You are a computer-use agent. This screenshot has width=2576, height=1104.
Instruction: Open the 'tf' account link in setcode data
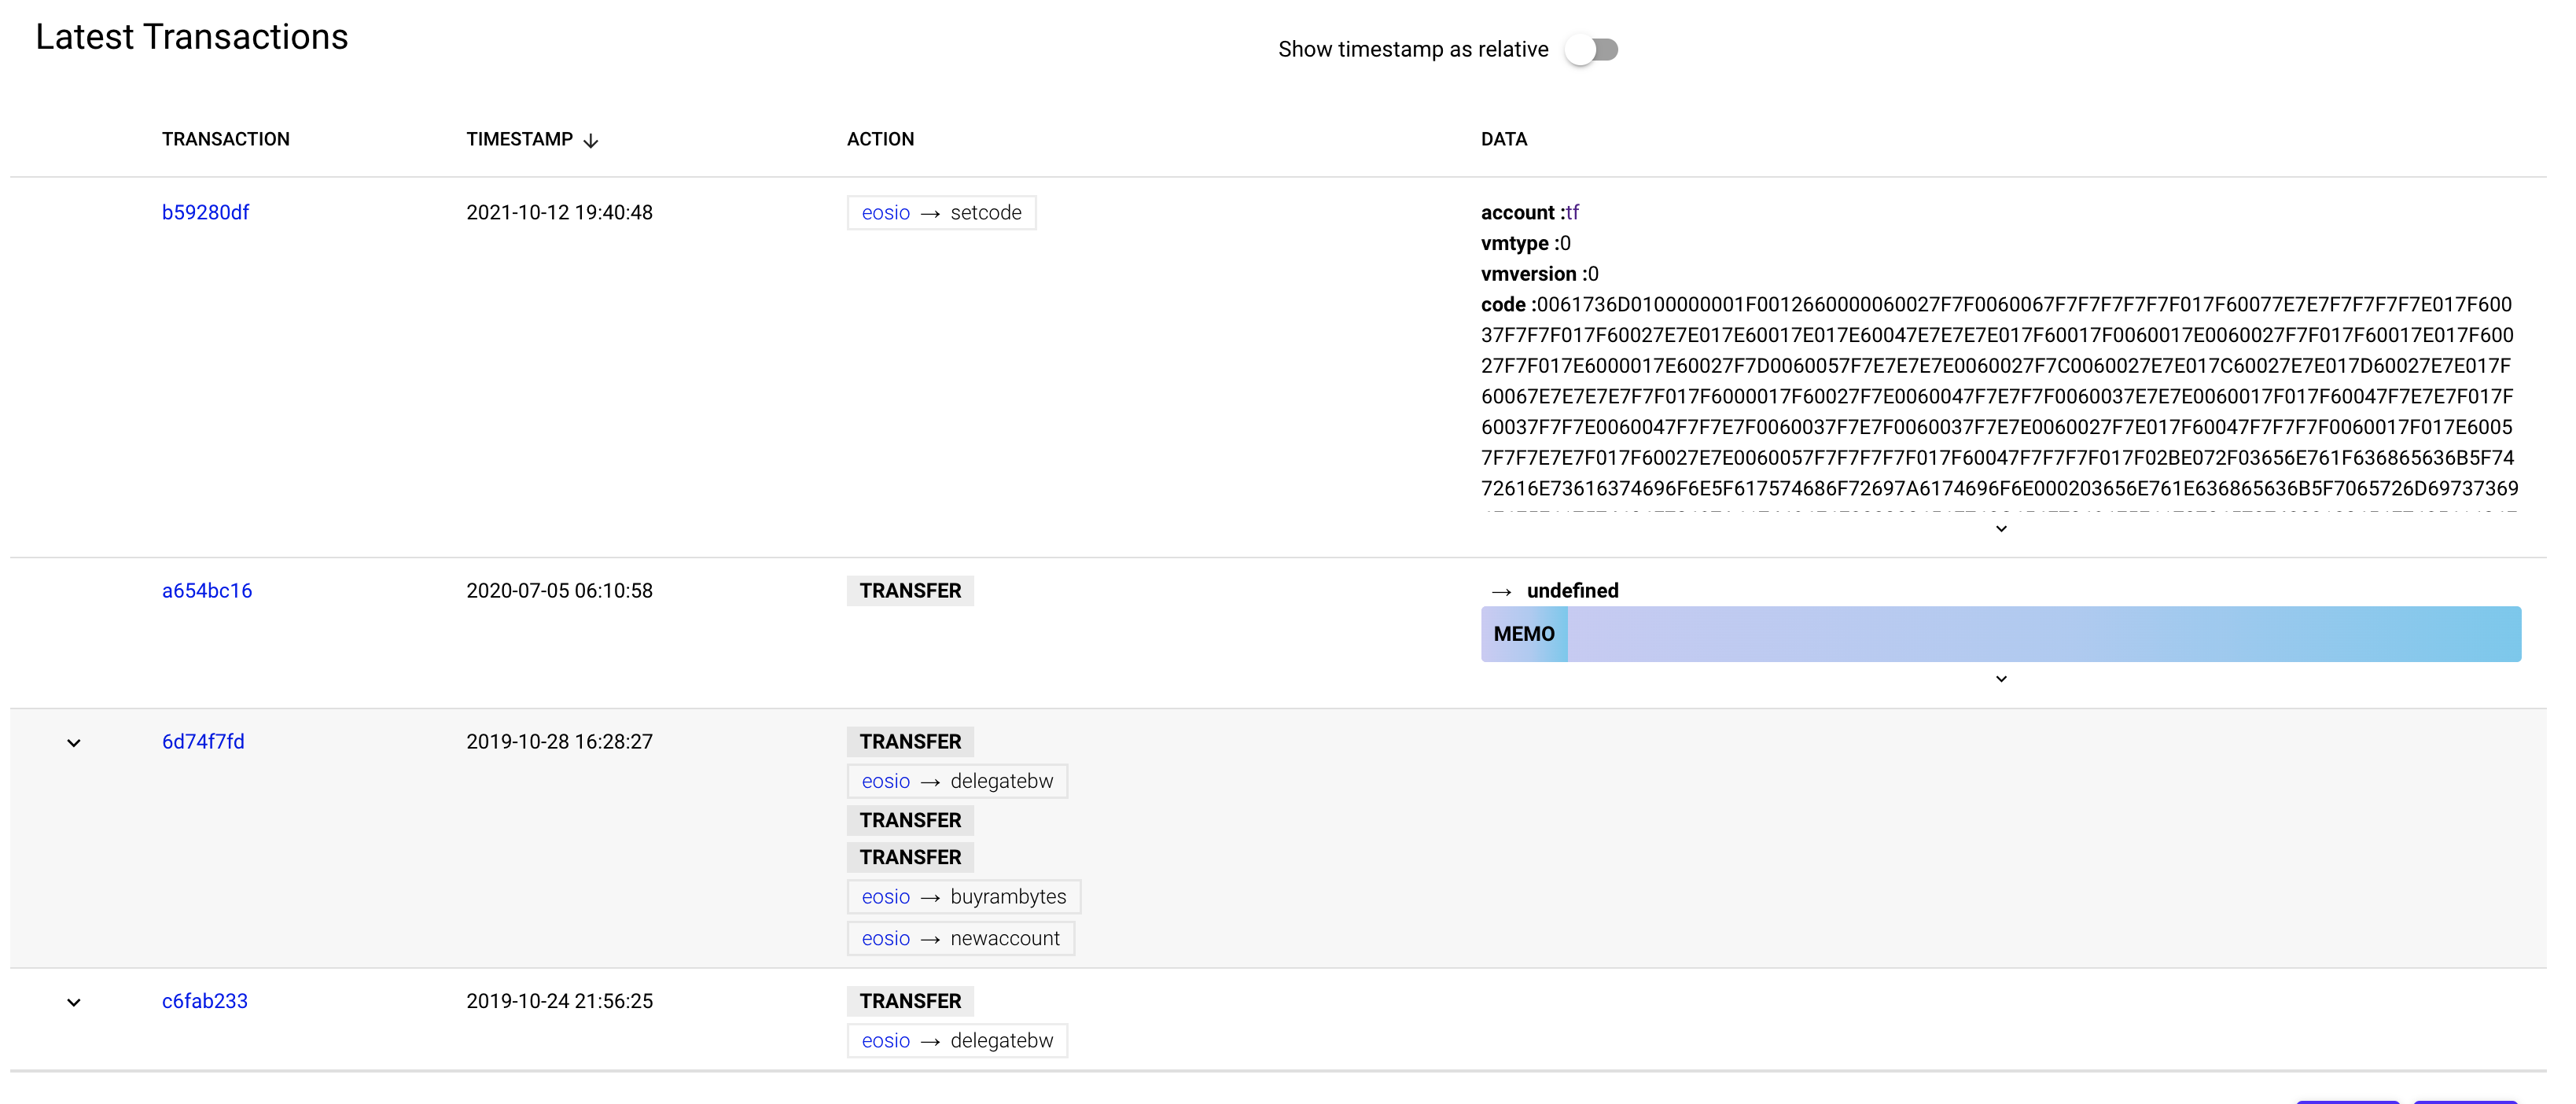(1573, 212)
